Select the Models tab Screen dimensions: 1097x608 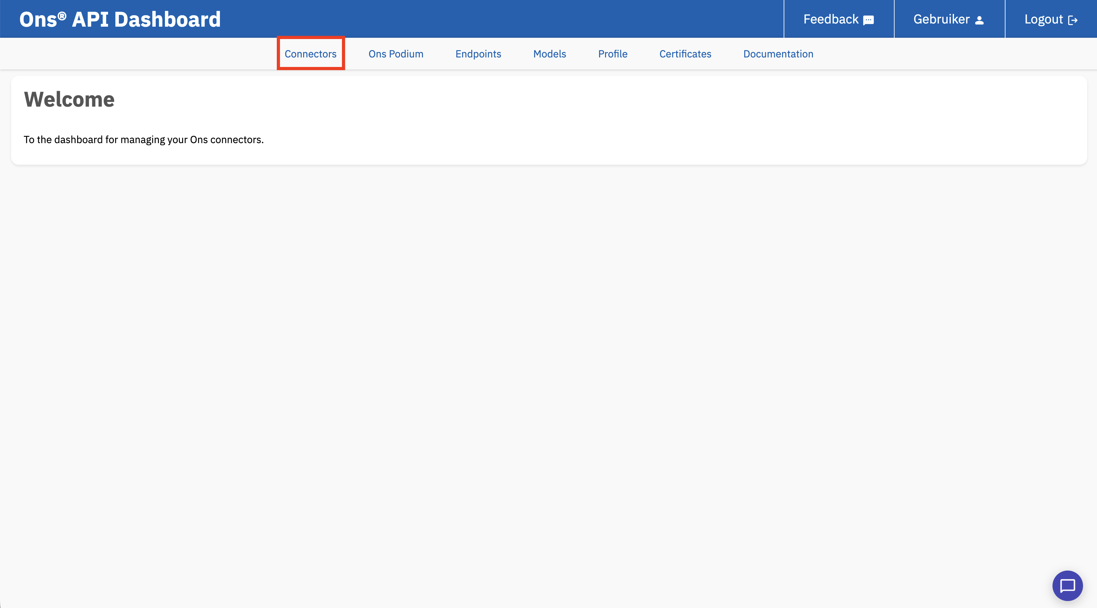point(549,54)
